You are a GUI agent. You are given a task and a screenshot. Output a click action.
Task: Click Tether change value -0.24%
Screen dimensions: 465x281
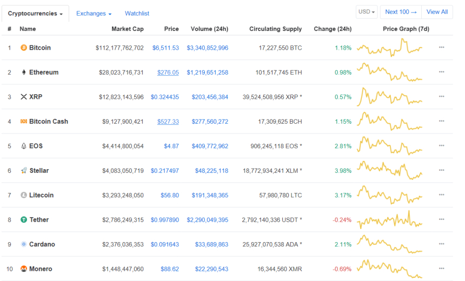pos(342,219)
